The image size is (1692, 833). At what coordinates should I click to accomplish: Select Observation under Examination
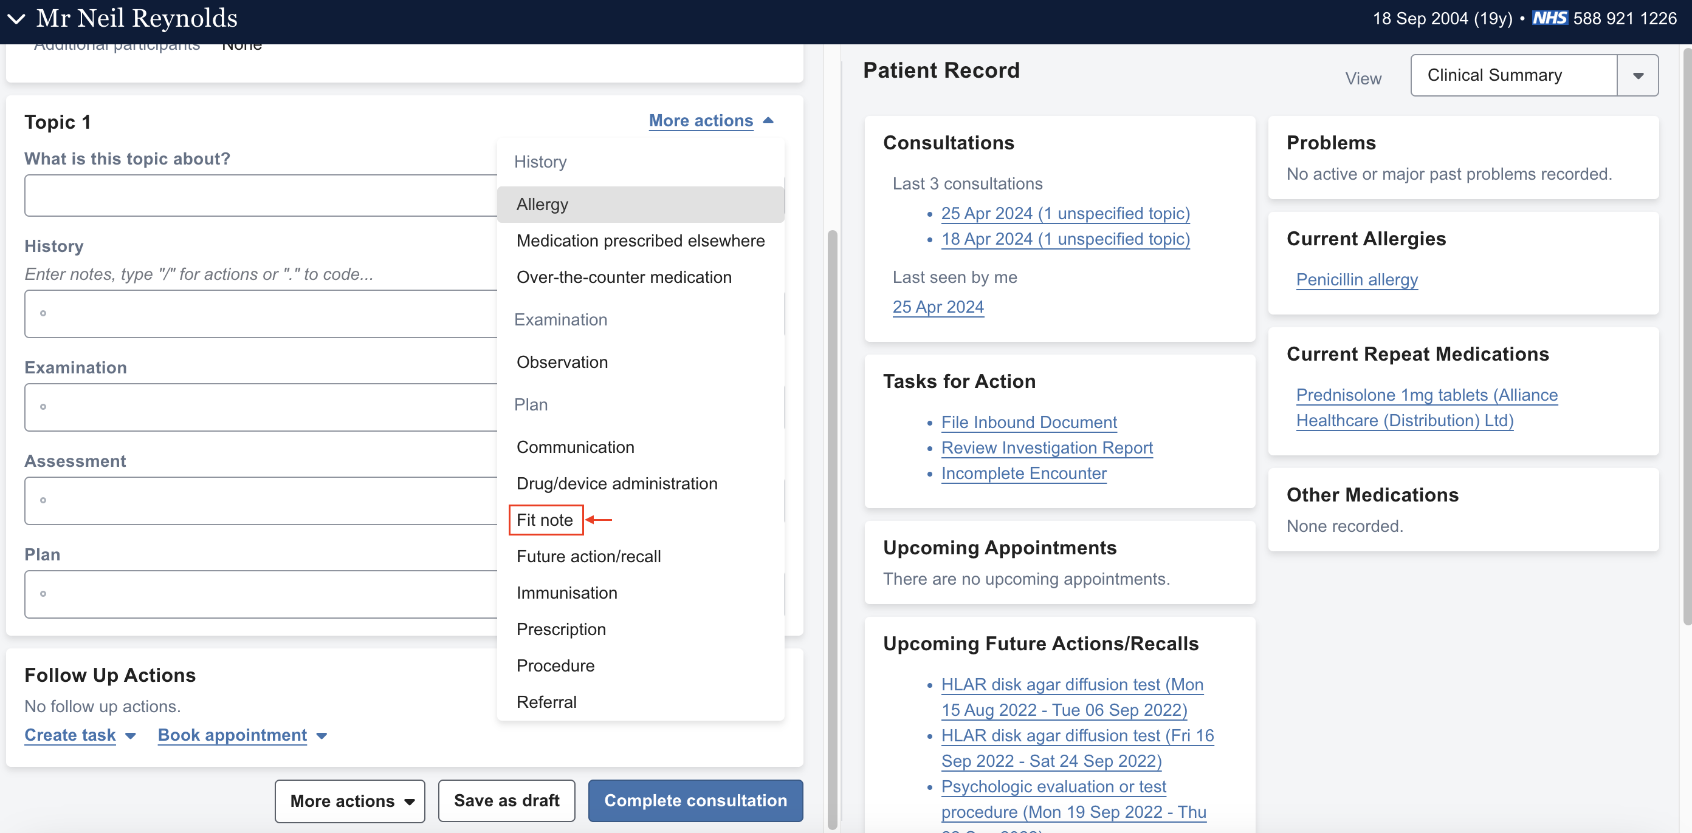(562, 362)
